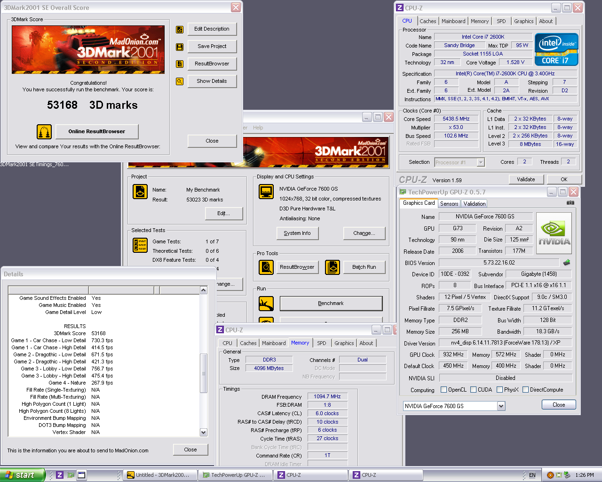Viewport: 602px width, 482px height.
Task: Open the Help menu in 3DMark window
Action: [x=258, y=128]
